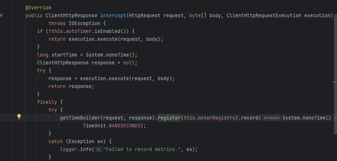The image size is (337, 161).
Task: Click the 'null' keyword
Action: point(129,63)
